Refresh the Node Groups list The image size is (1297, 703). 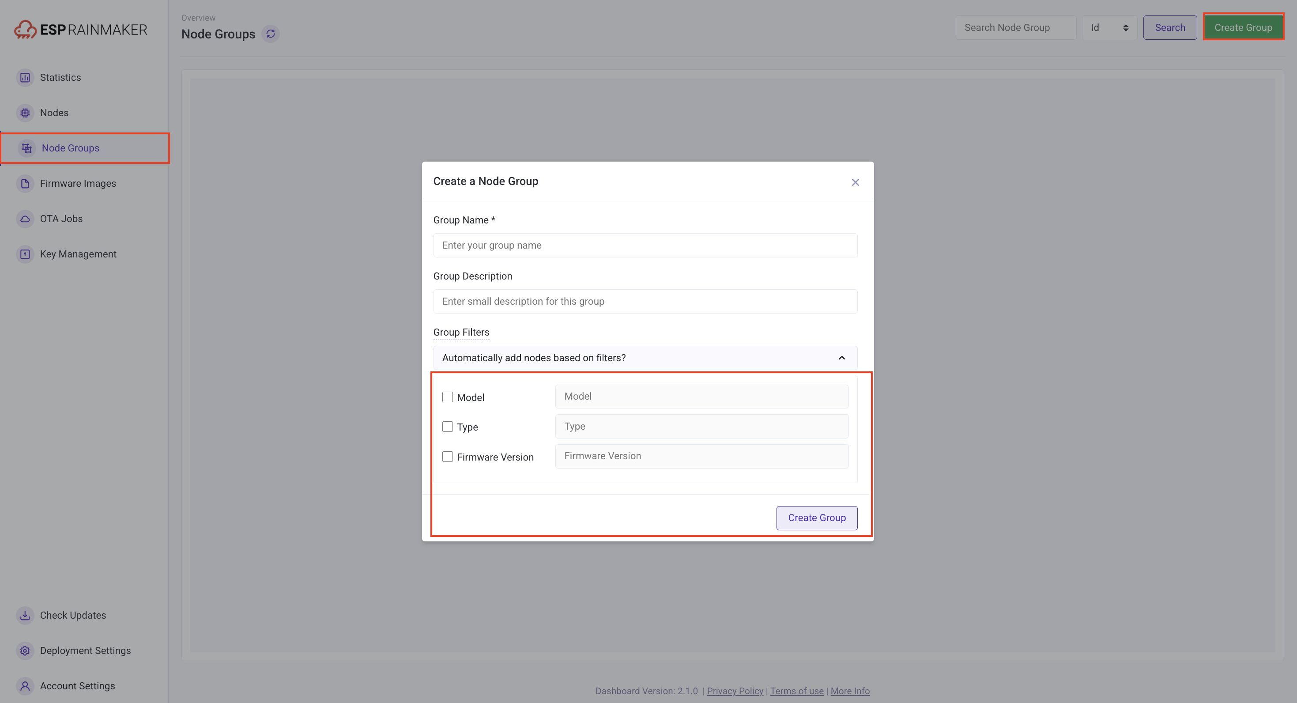[270, 34]
